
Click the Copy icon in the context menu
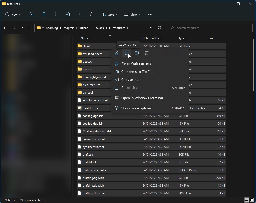(127, 53)
